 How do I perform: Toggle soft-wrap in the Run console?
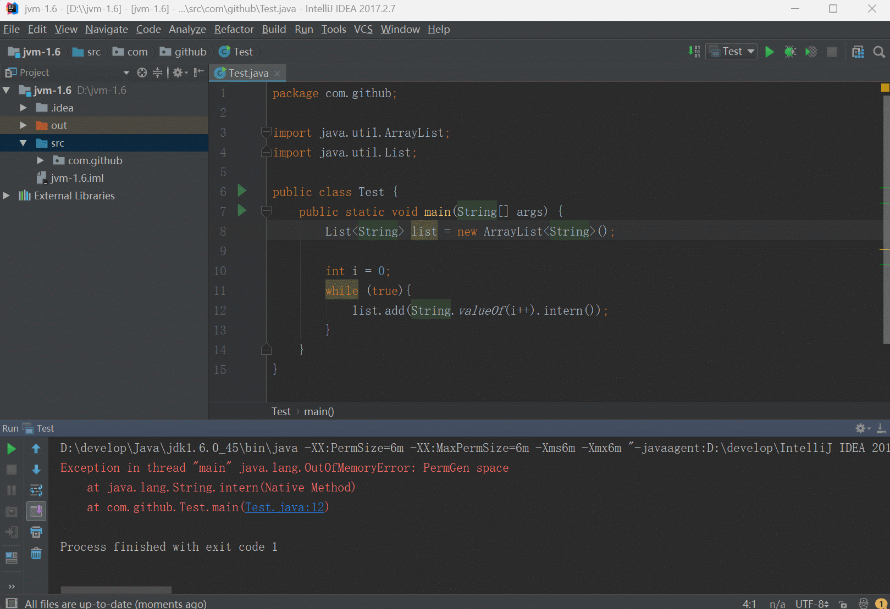(x=36, y=490)
